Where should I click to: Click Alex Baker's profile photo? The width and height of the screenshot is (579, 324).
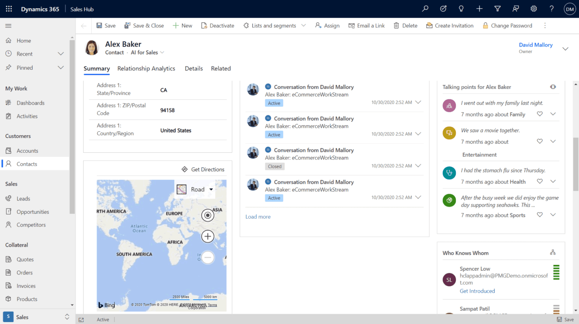[x=92, y=48]
